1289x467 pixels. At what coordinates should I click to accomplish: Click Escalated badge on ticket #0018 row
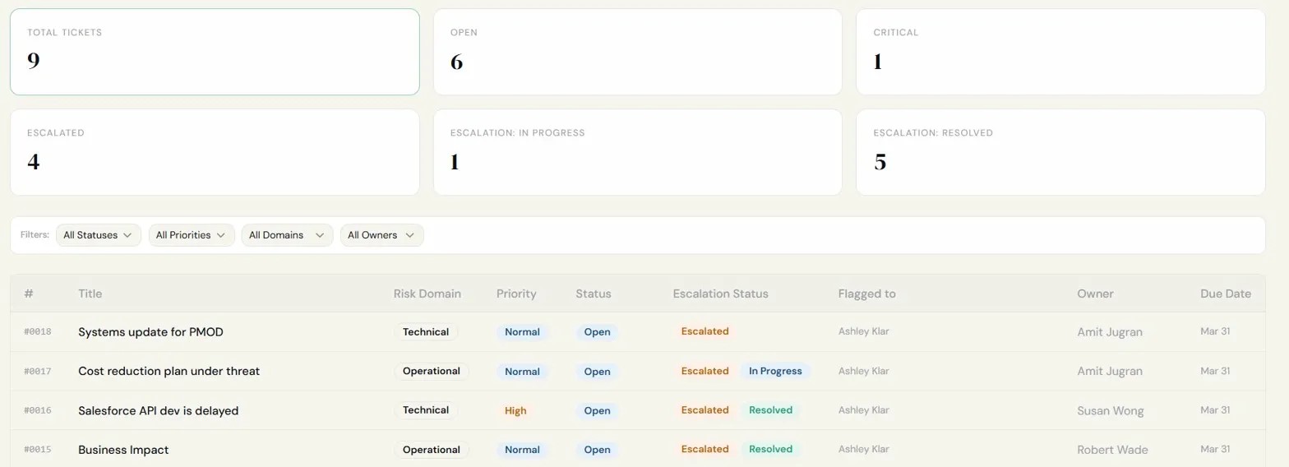(705, 331)
